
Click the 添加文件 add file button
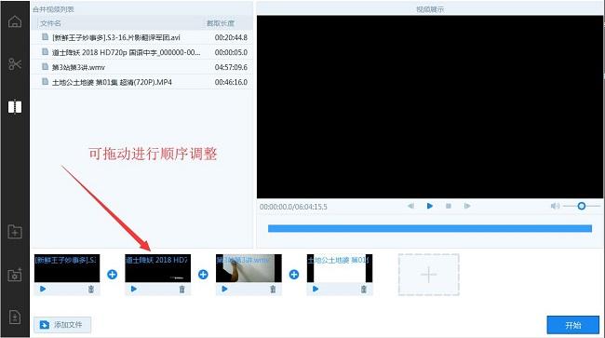(x=62, y=325)
